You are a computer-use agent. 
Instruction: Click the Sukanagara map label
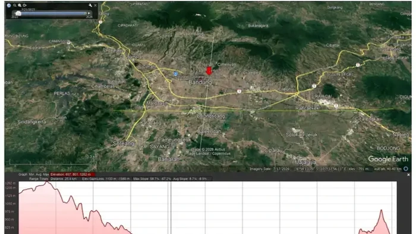(x=258, y=26)
